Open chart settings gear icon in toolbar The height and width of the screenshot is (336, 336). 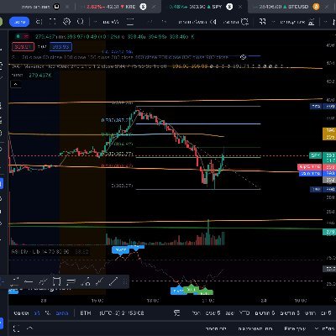coord(66,22)
